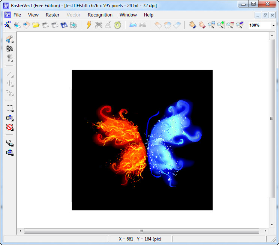Click the horizontal scrollbar thumb
This screenshot has height=245, width=279.
(141, 231)
